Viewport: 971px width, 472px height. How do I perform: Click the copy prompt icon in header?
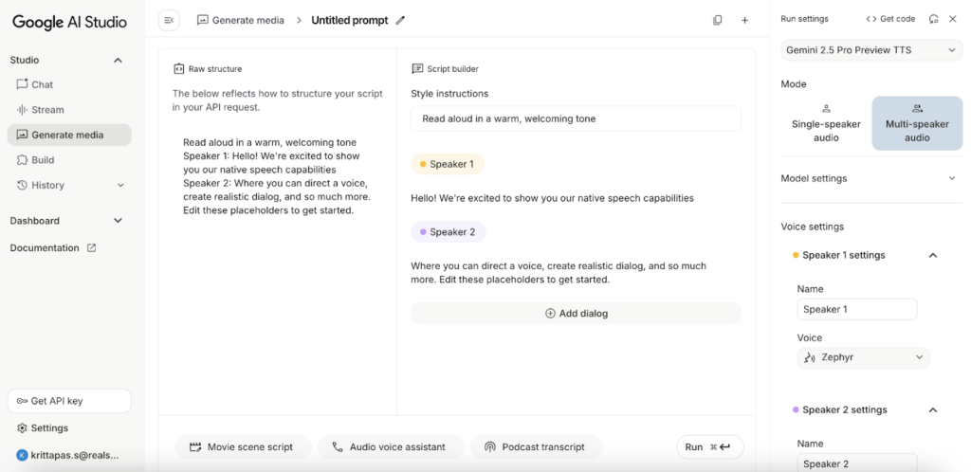click(x=717, y=20)
